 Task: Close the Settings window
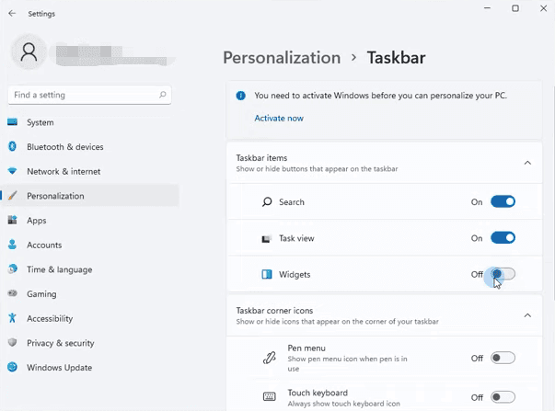pos(543,7)
